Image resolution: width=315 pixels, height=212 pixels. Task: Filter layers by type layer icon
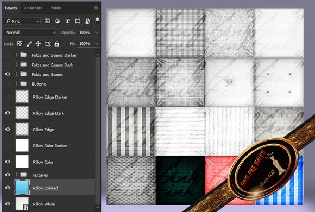pos(67,21)
